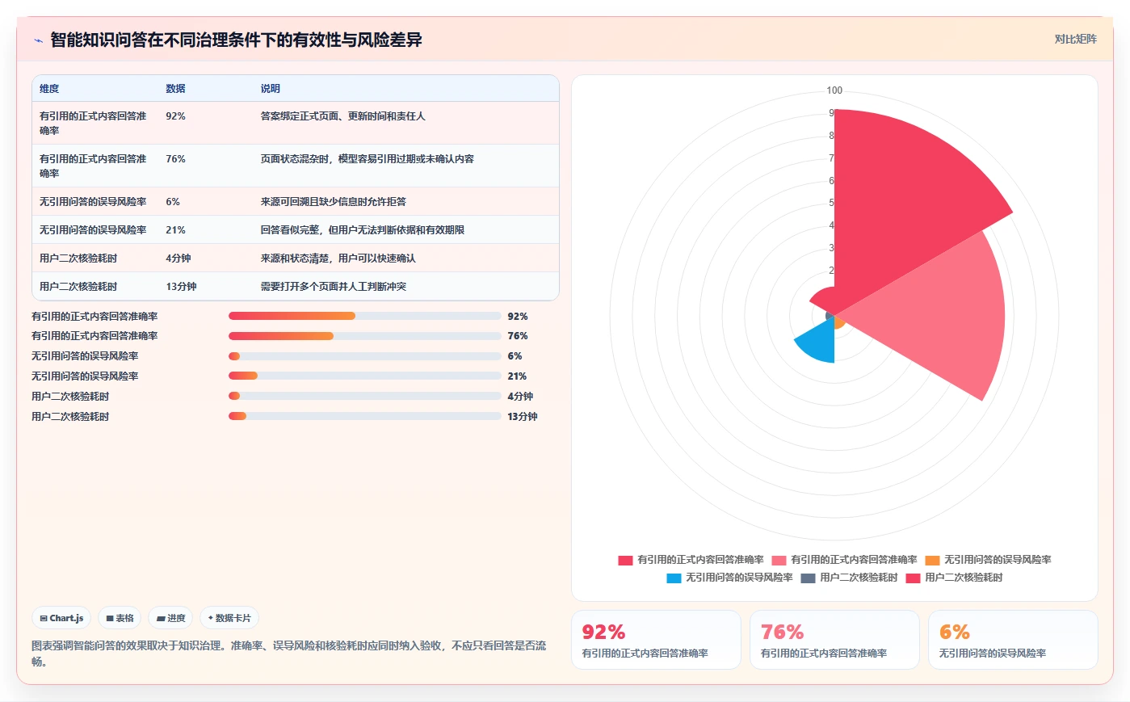
Task: Click the progress bar labeled 92%
Action: click(x=365, y=316)
